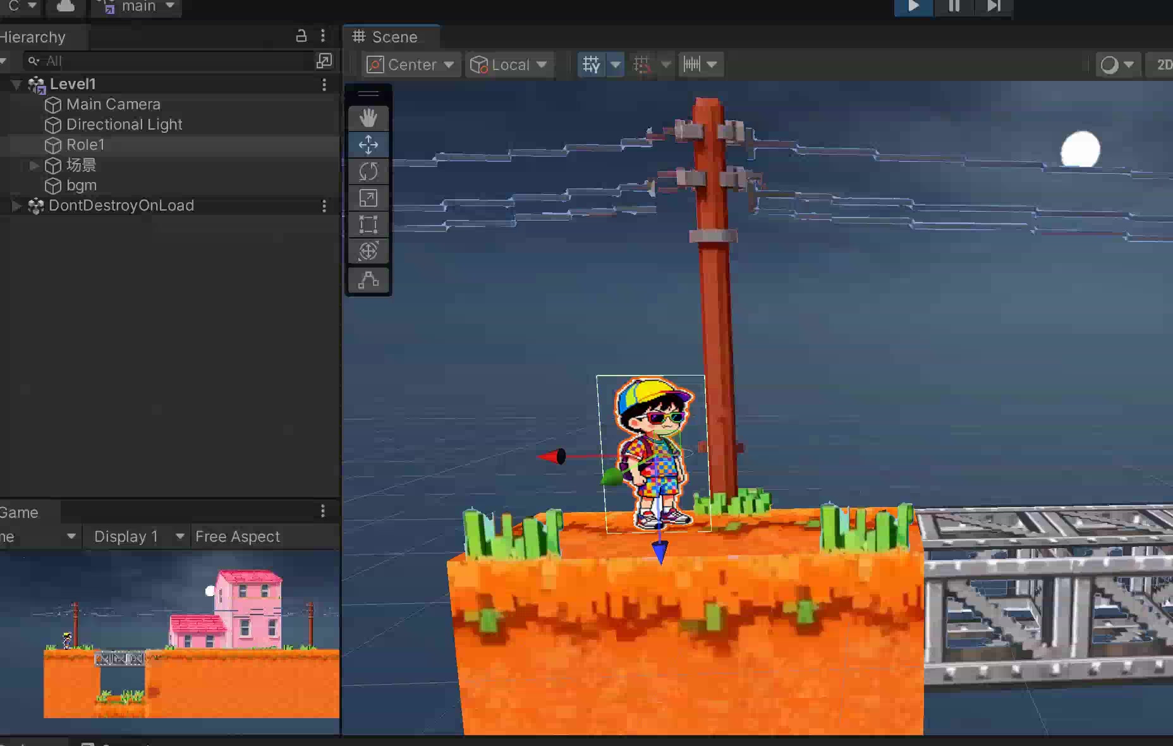Open the Local rotation dropdown

(x=509, y=64)
